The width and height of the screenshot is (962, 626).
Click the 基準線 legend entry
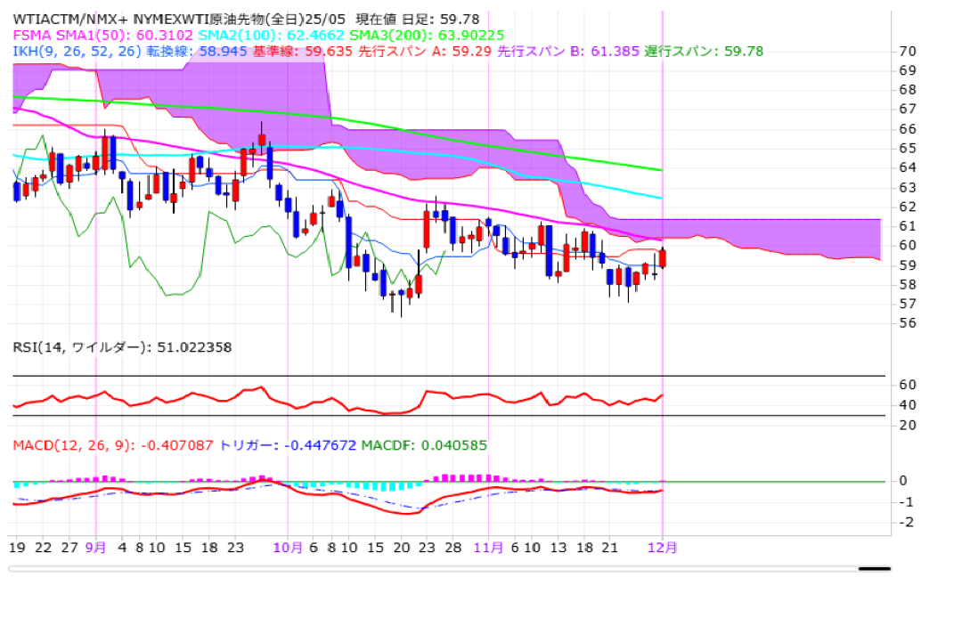pos(286,52)
